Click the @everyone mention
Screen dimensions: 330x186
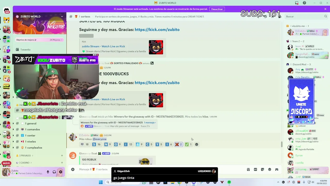coord(100,139)
